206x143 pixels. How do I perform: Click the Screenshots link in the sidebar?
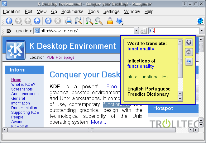coord(22,89)
